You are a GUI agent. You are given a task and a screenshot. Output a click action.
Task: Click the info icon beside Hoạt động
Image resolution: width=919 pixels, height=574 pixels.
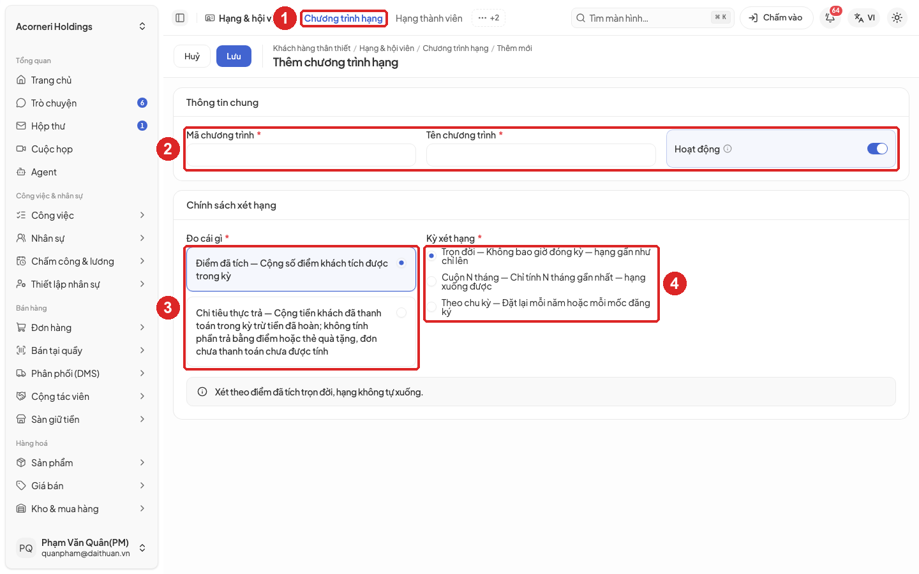pyautogui.click(x=728, y=149)
